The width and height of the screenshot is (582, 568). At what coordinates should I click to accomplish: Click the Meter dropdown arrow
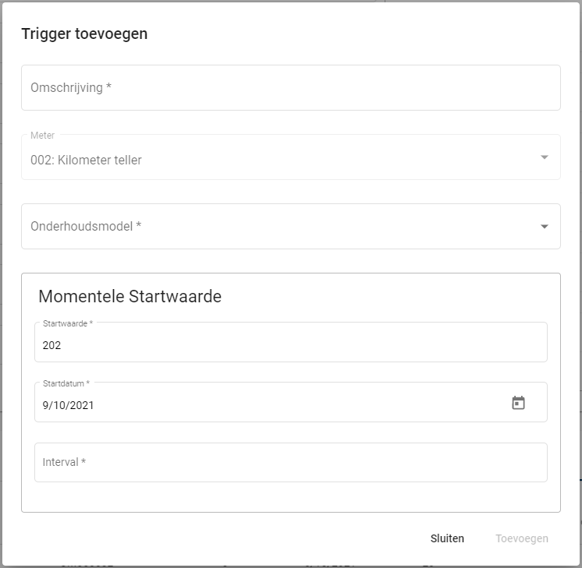[544, 157]
